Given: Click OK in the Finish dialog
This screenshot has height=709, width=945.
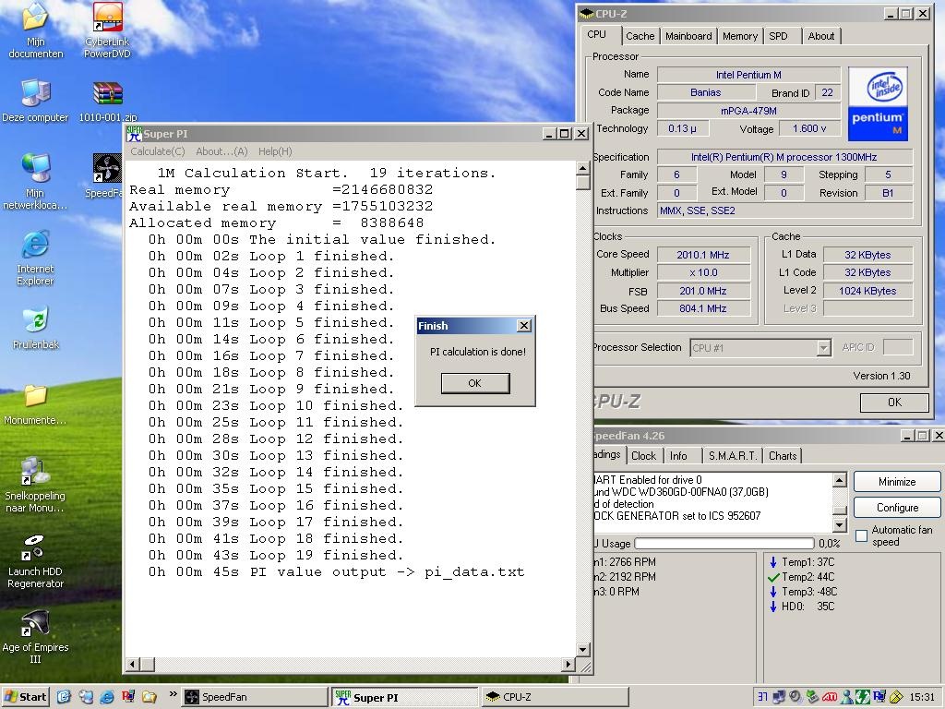Looking at the screenshot, I should [x=475, y=383].
